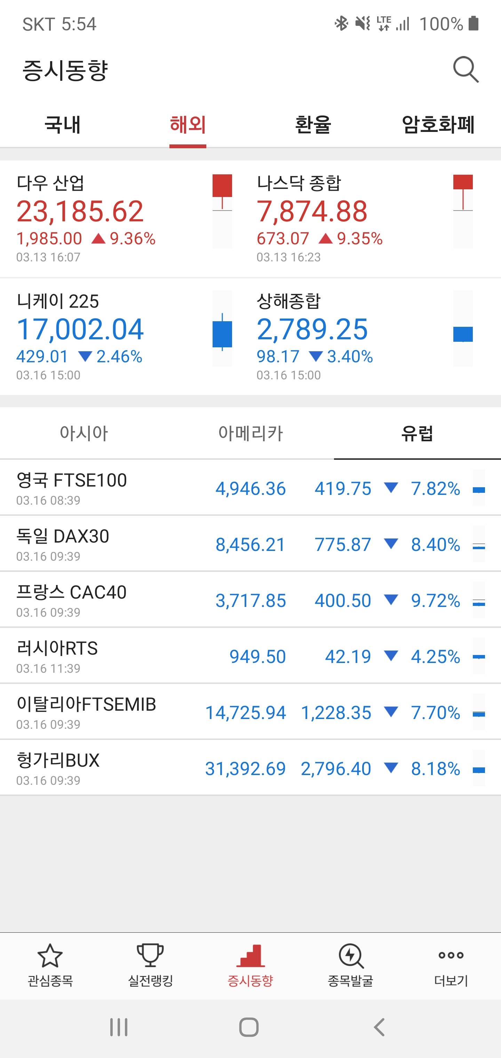Switch to 환율 tab
Viewport: 501px width, 1058px height.
point(313,125)
